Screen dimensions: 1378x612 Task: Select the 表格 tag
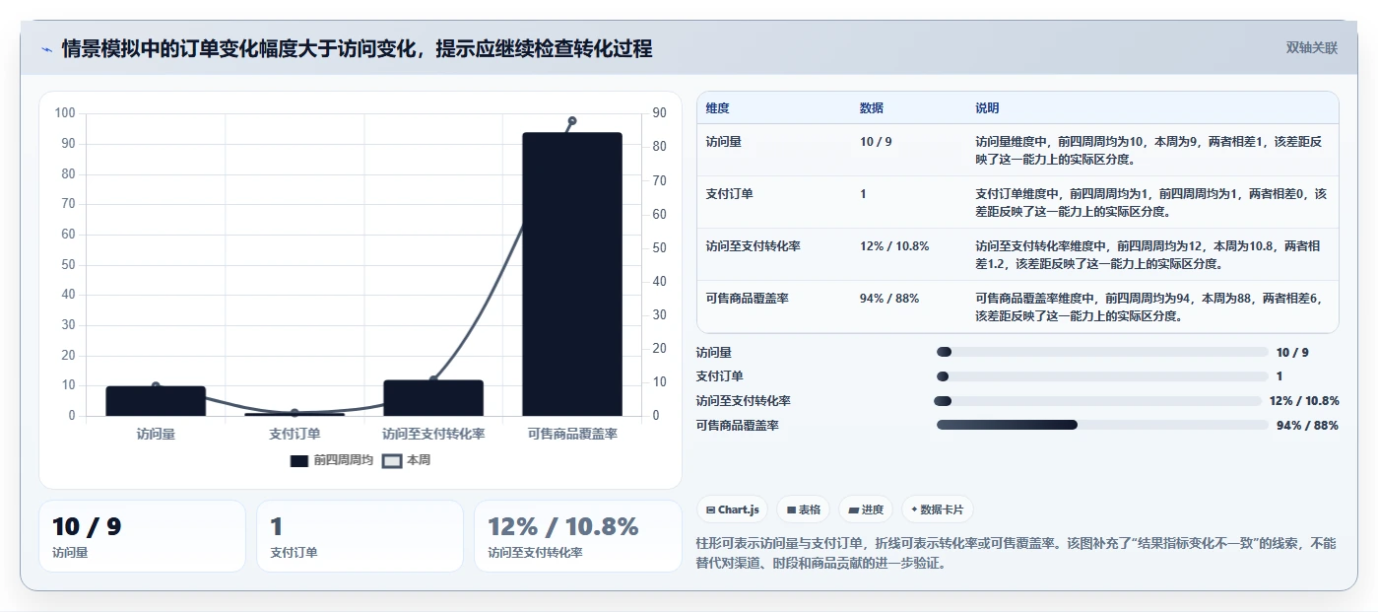804,510
